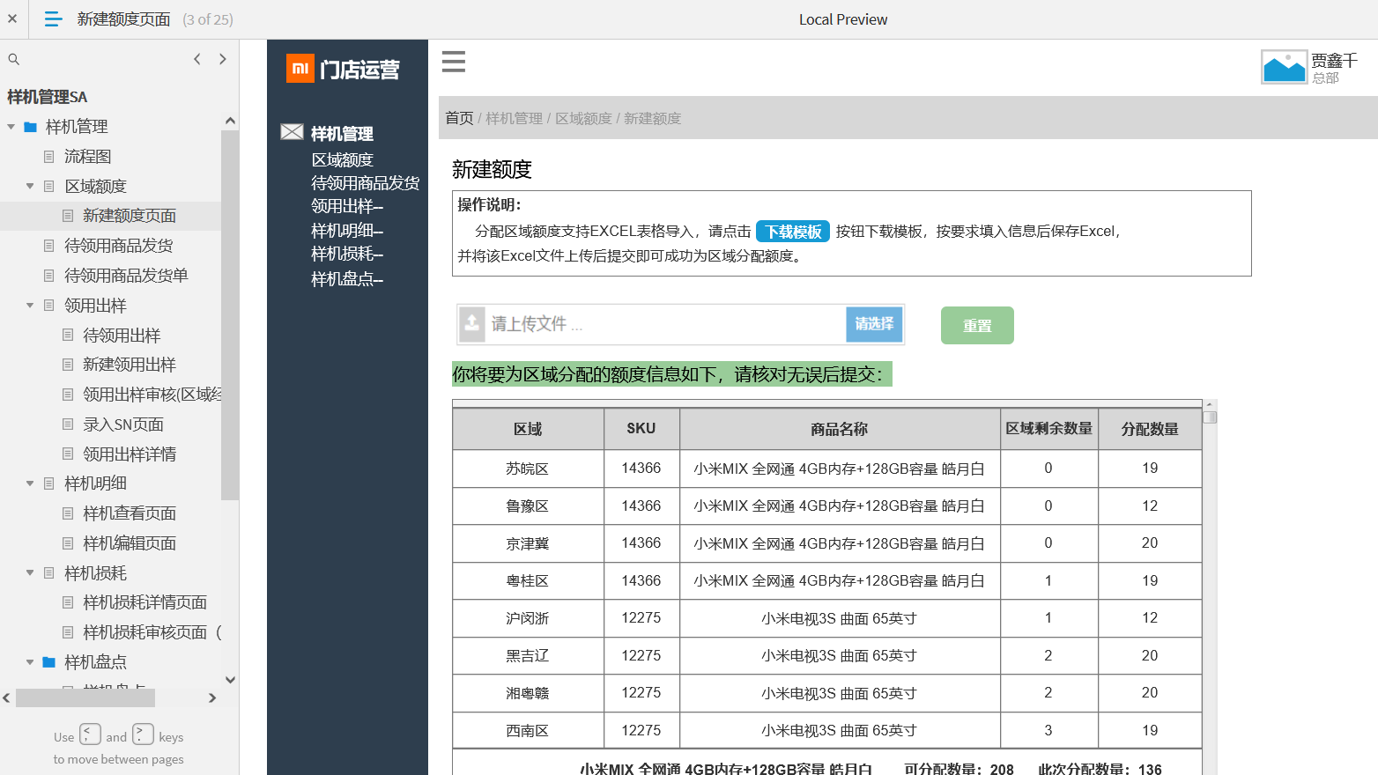Click the 贾鑫千 username
The height and width of the screenshot is (775, 1378).
click(x=1334, y=60)
